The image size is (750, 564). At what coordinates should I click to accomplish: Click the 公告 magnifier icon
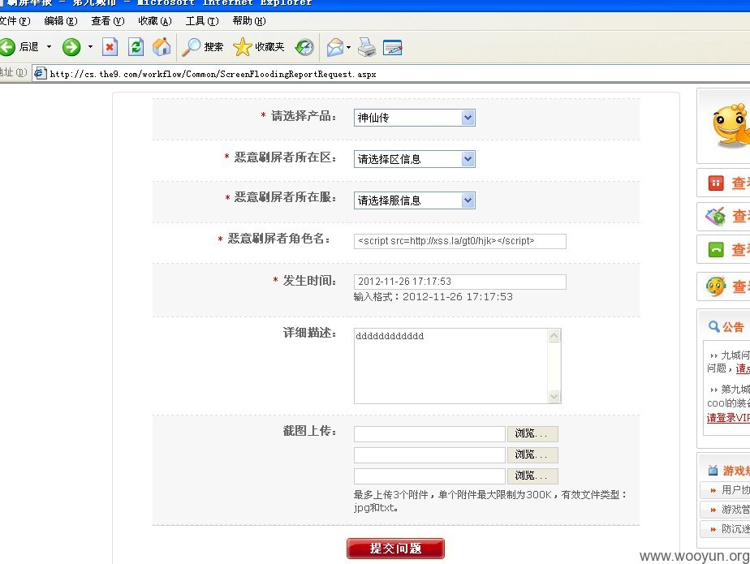pyautogui.click(x=713, y=327)
